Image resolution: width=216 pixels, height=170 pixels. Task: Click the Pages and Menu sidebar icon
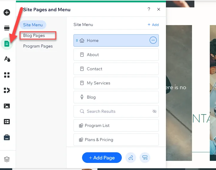(x=7, y=44)
